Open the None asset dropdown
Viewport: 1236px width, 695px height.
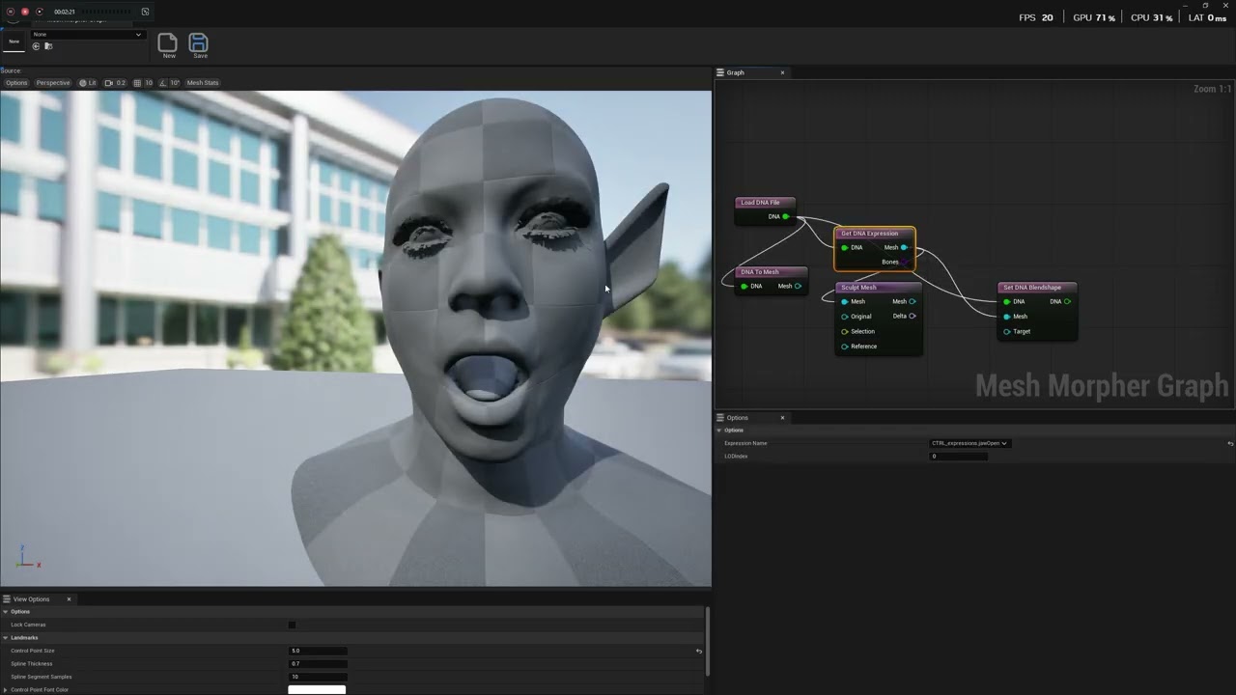point(87,35)
